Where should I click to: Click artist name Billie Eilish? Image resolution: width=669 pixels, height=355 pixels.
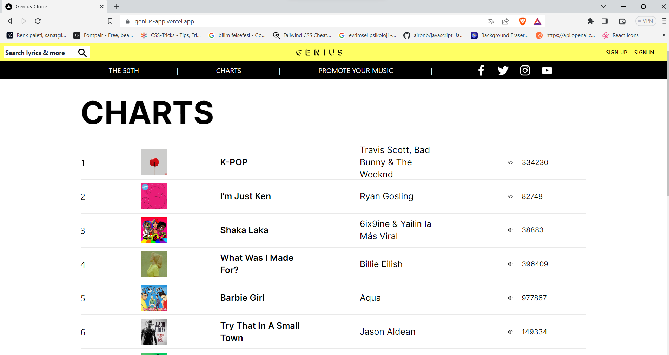(381, 264)
